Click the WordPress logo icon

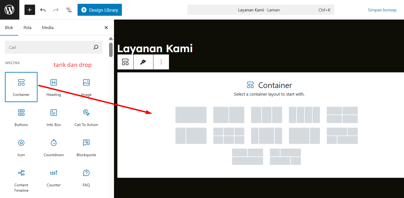[x=10, y=10]
